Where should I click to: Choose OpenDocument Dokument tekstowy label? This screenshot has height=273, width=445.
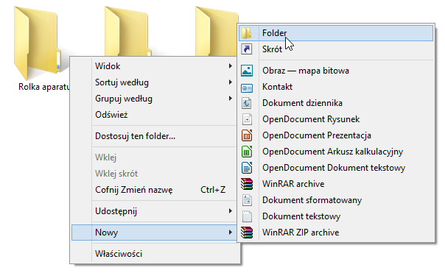(334, 168)
